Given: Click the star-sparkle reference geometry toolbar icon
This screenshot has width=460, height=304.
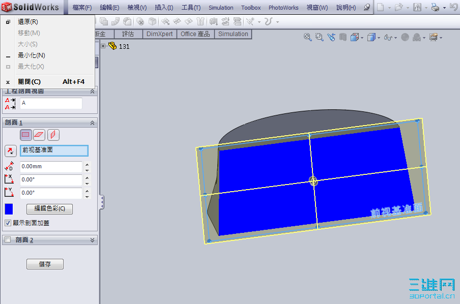Looking at the screenshot, I should point(250,21).
